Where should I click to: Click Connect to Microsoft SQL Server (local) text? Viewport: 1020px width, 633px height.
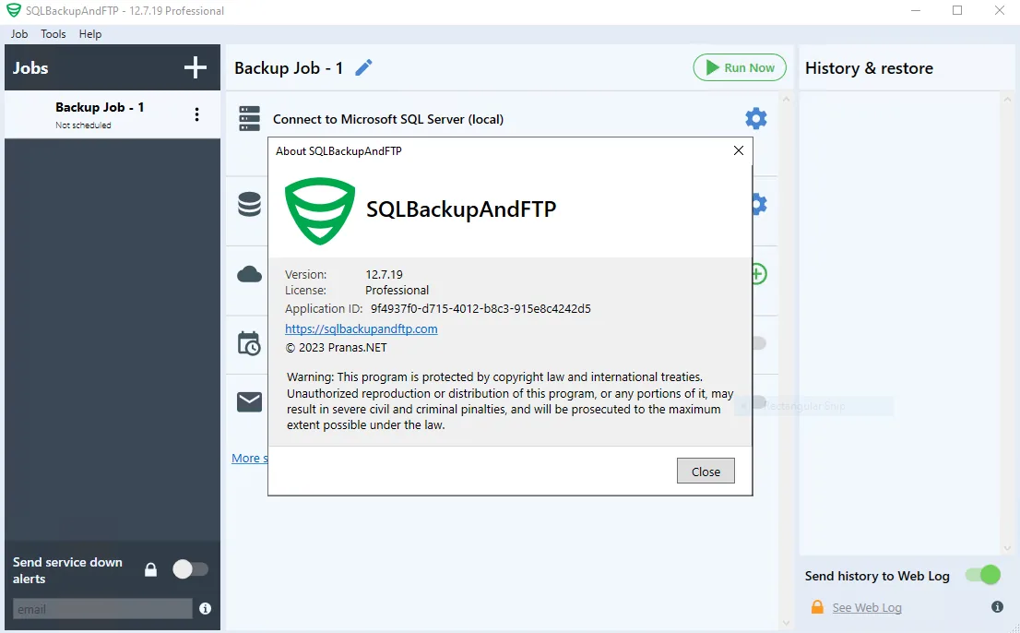pyautogui.click(x=388, y=119)
